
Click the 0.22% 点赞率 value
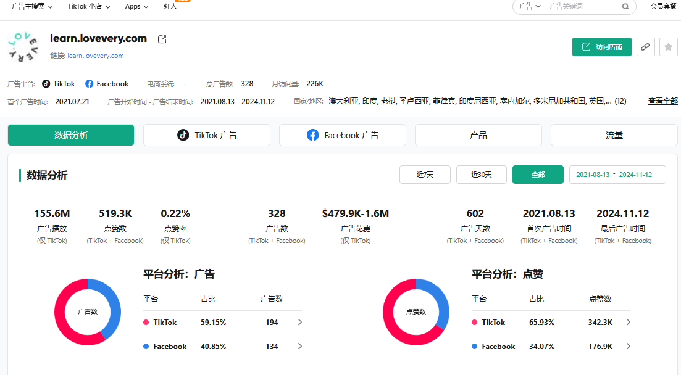click(x=175, y=213)
